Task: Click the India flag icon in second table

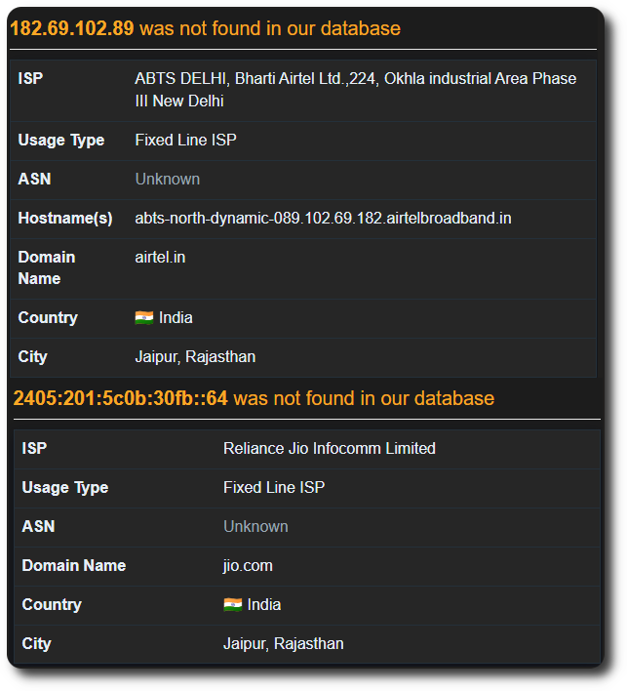Action: (x=232, y=605)
